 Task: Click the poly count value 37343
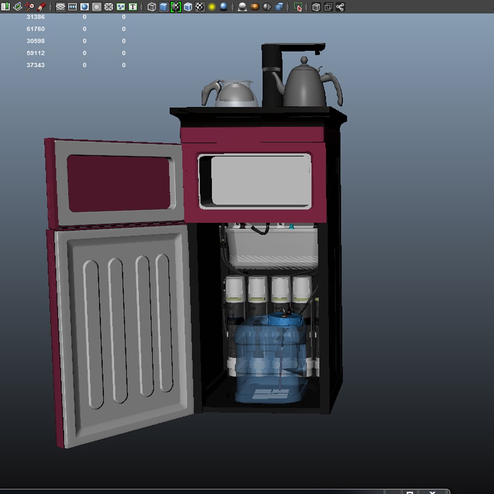click(36, 65)
